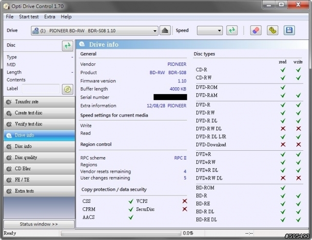This screenshot has width=312, height=240.
Task: Open options with the yellow gears icon
Action: point(273,30)
